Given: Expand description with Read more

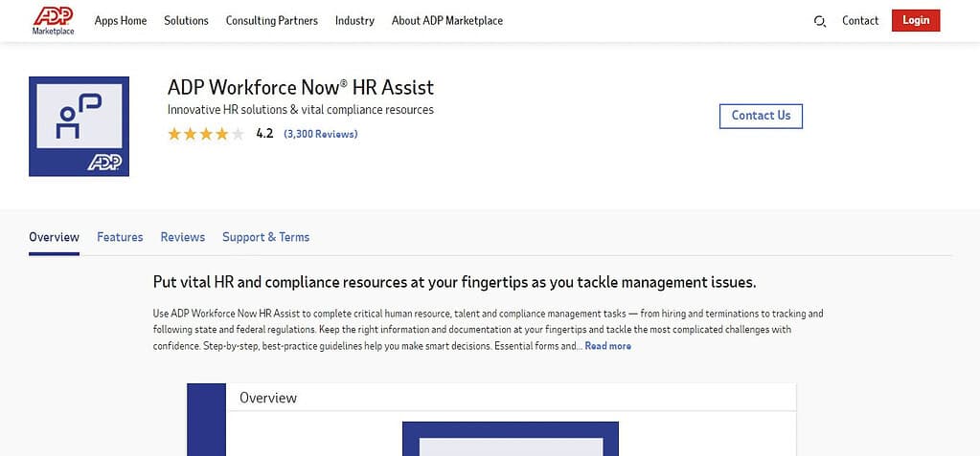Looking at the screenshot, I should 607,346.
